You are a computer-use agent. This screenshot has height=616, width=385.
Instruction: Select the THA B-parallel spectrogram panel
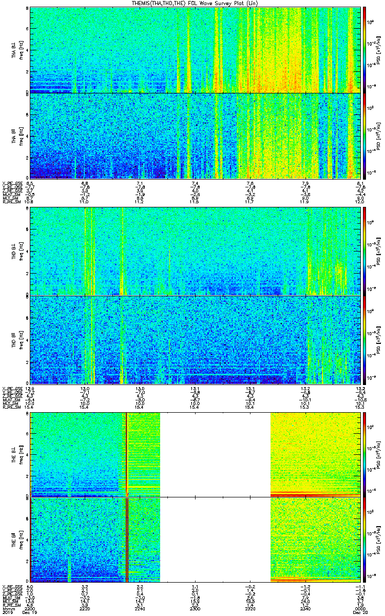(195, 136)
